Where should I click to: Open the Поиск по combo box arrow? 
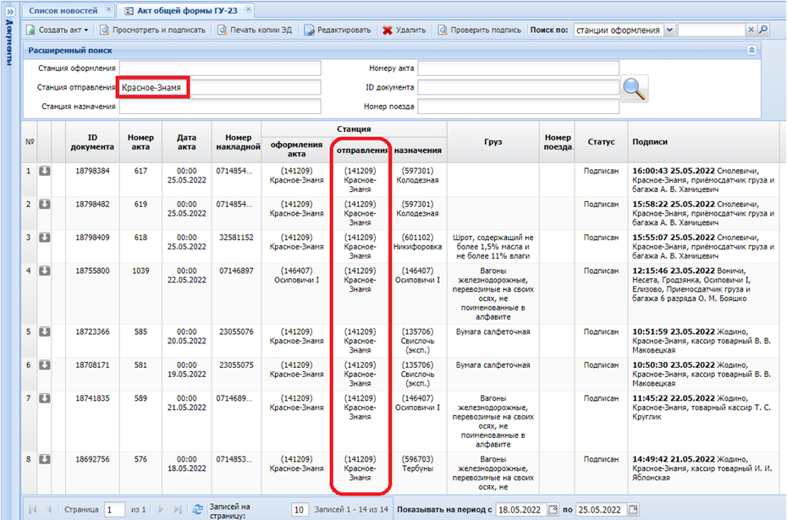669,30
